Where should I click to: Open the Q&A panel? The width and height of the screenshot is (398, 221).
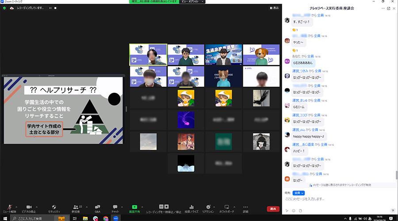tap(97, 207)
